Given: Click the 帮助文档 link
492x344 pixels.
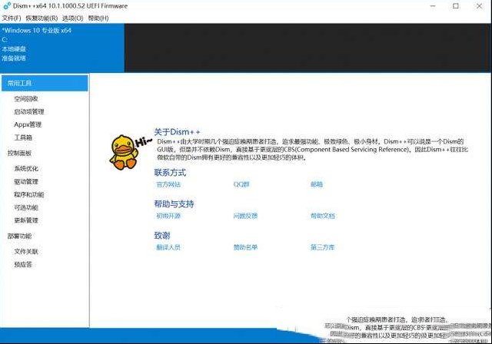Looking at the screenshot, I should [x=323, y=216].
